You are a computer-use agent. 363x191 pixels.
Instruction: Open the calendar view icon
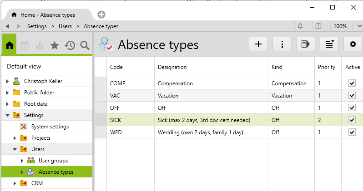coord(25,45)
